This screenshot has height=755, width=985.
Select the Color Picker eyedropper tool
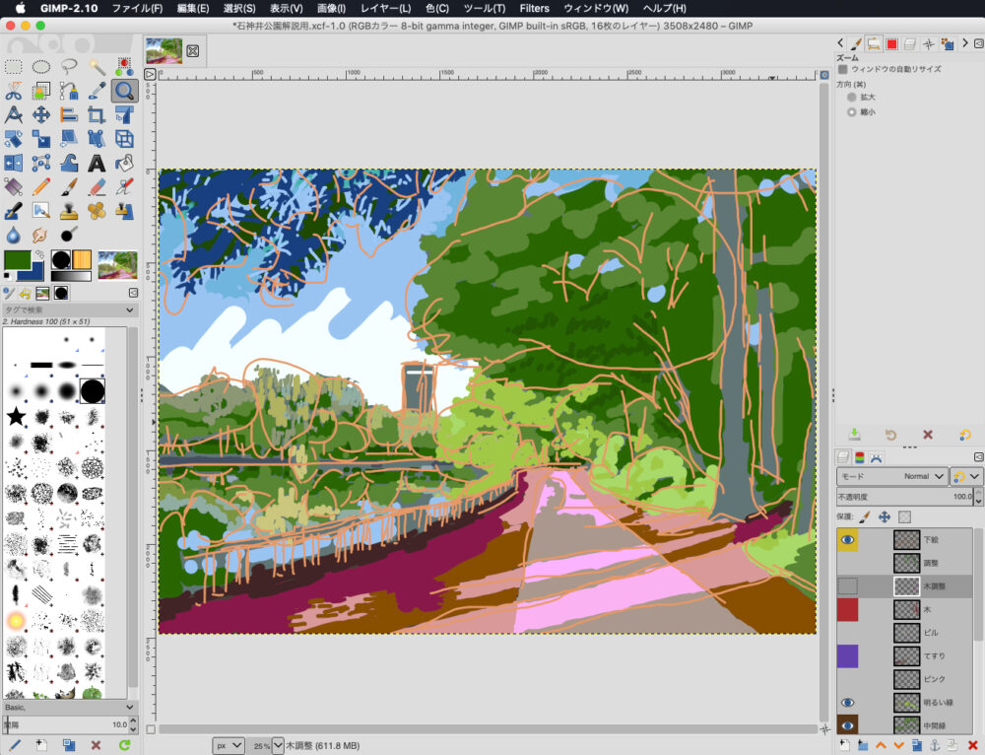pyautogui.click(x=97, y=91)
